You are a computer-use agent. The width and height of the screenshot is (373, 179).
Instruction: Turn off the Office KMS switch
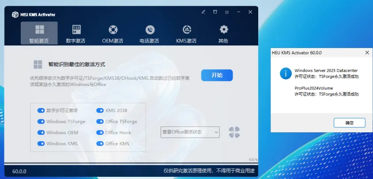coord(100,144)
